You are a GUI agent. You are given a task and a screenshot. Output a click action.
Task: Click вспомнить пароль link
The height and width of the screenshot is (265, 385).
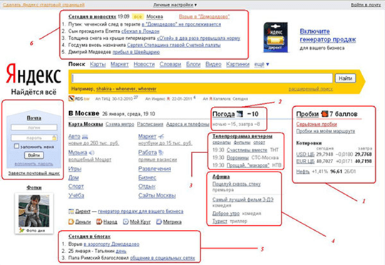[x=34, y=164]
